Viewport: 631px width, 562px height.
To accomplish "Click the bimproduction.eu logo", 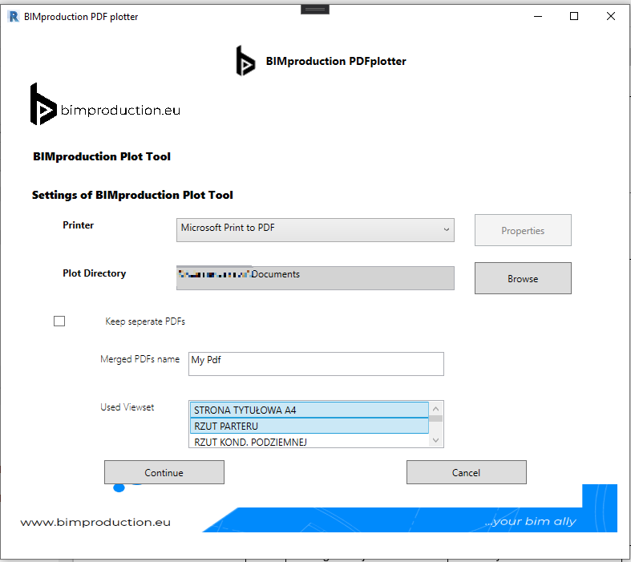I will 106,104.
